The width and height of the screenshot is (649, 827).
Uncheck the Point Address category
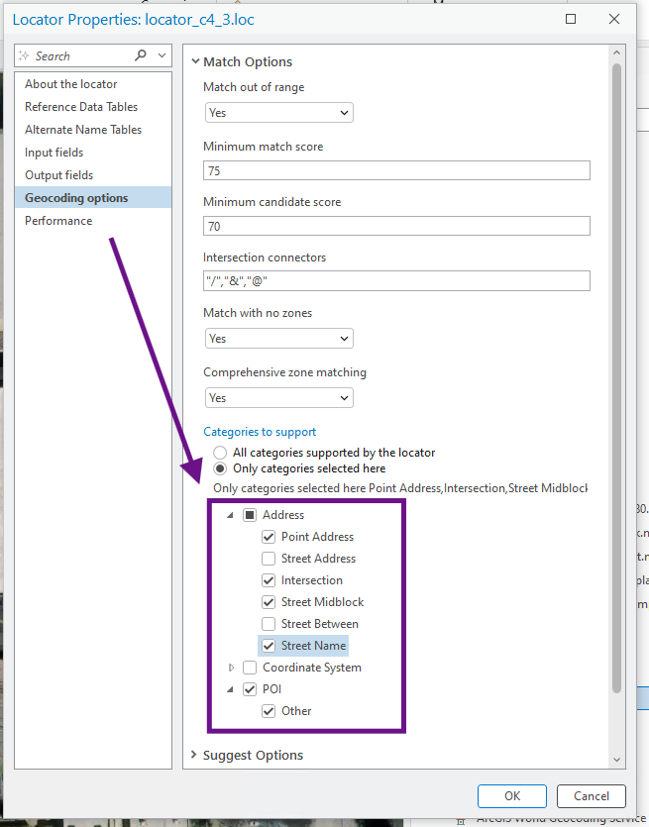269,537
